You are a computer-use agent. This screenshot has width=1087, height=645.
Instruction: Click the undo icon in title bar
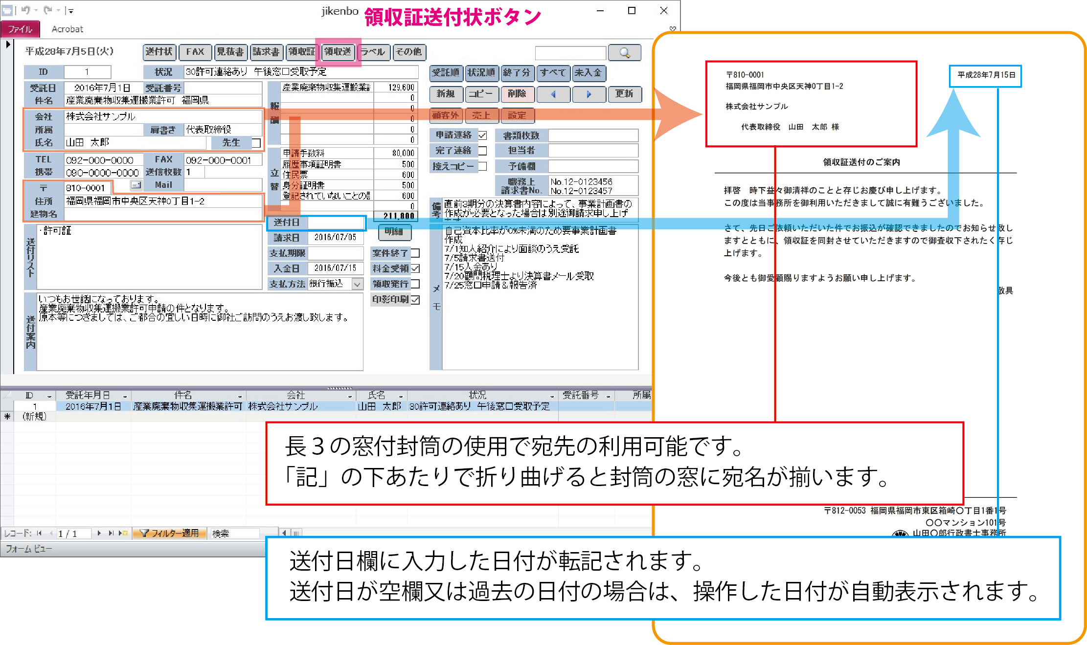25,10
